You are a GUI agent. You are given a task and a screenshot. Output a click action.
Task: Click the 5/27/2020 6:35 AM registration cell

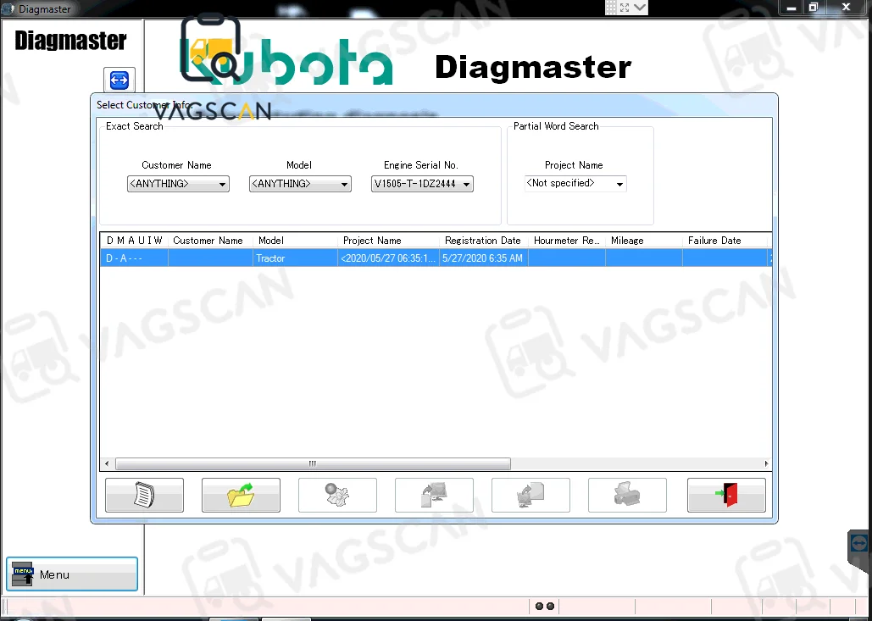point(484,258)
